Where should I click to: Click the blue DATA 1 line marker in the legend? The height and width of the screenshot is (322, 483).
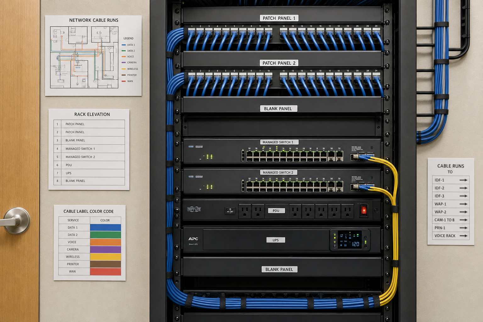pos(124,45)
